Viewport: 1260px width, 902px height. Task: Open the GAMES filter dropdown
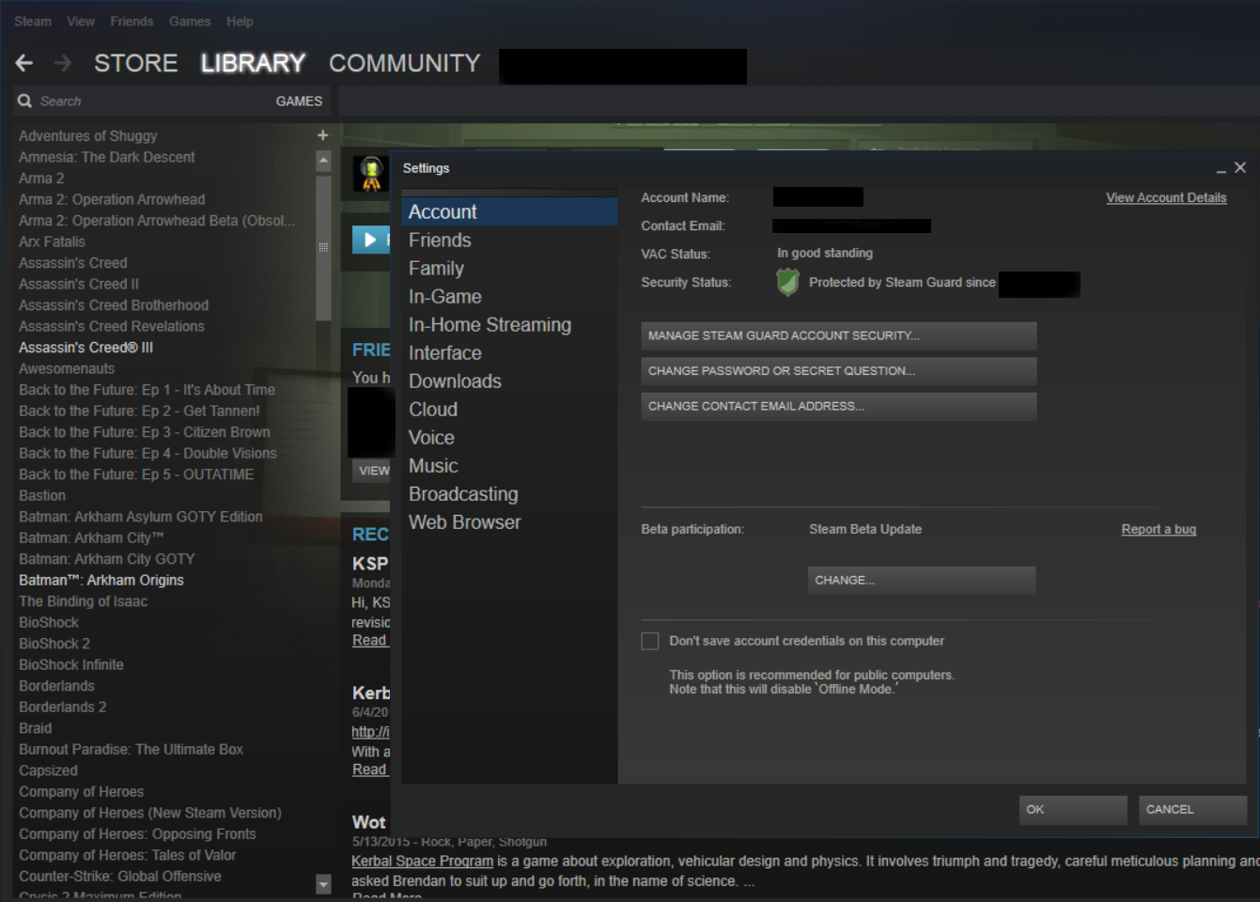coord(299,101)
